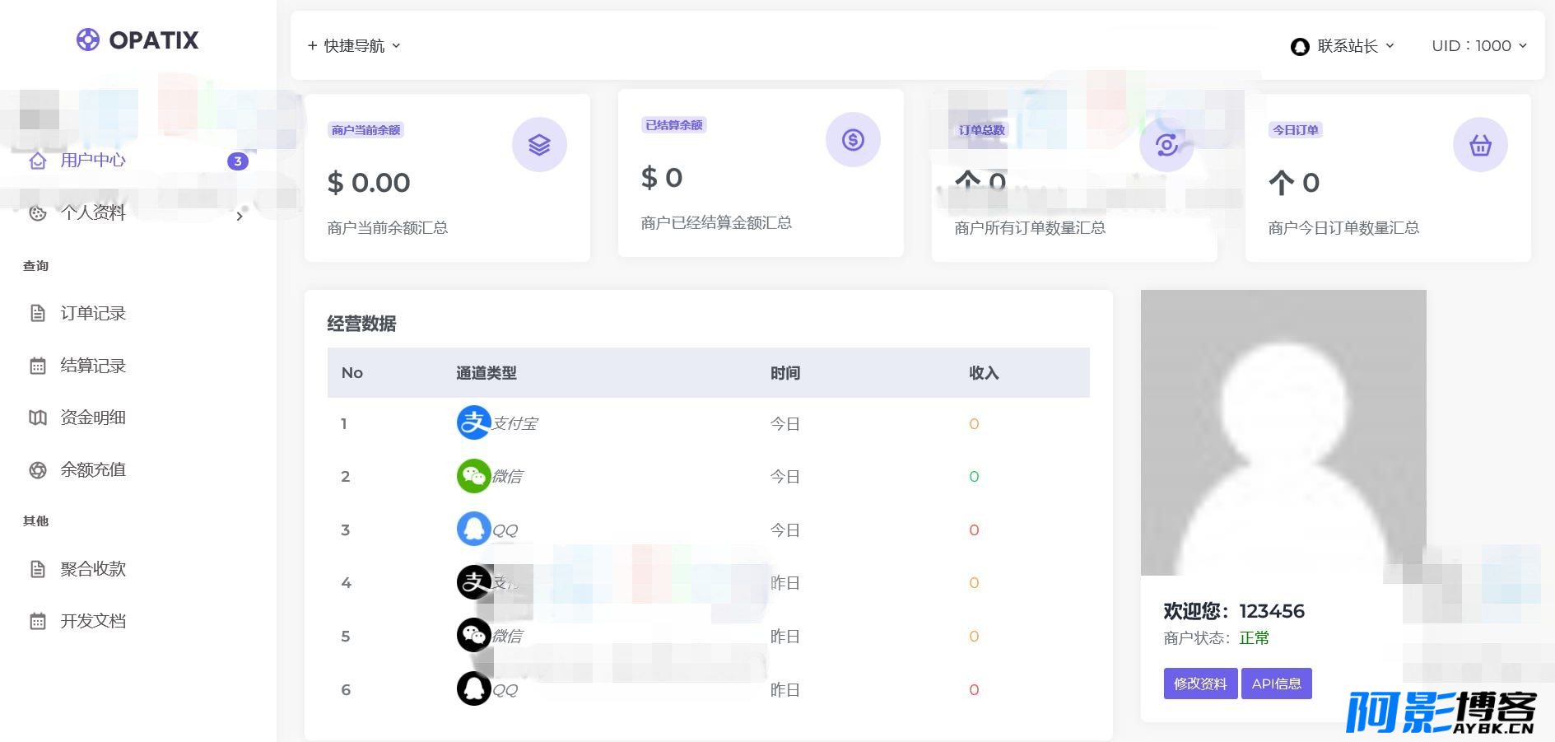Click the green 0 income in row 2
The image size is (1555, 742).
point(974,477)
